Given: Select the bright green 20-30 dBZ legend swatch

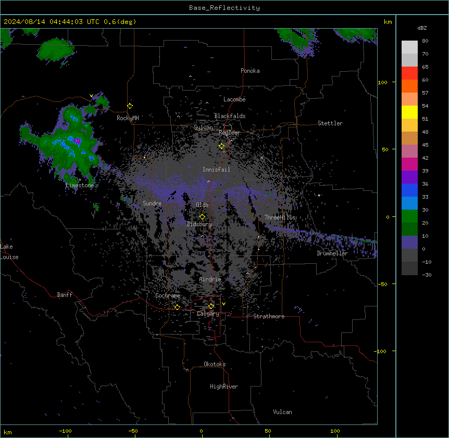Looking at the screenshot, I should 409,216.
